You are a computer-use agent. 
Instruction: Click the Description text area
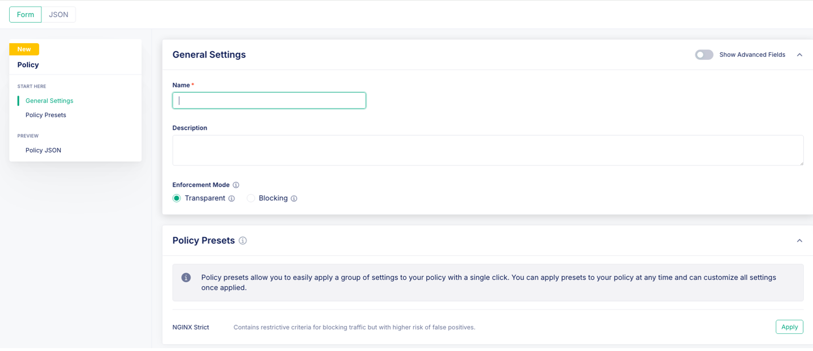487,150
